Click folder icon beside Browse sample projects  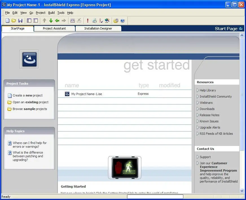click(9, 109)
